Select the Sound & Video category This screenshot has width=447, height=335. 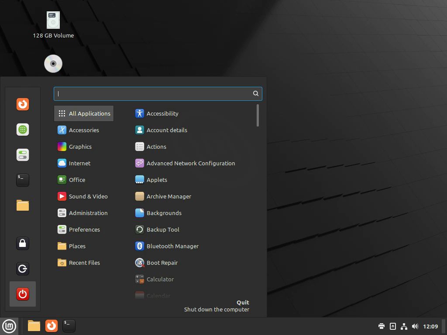(88, 196)
